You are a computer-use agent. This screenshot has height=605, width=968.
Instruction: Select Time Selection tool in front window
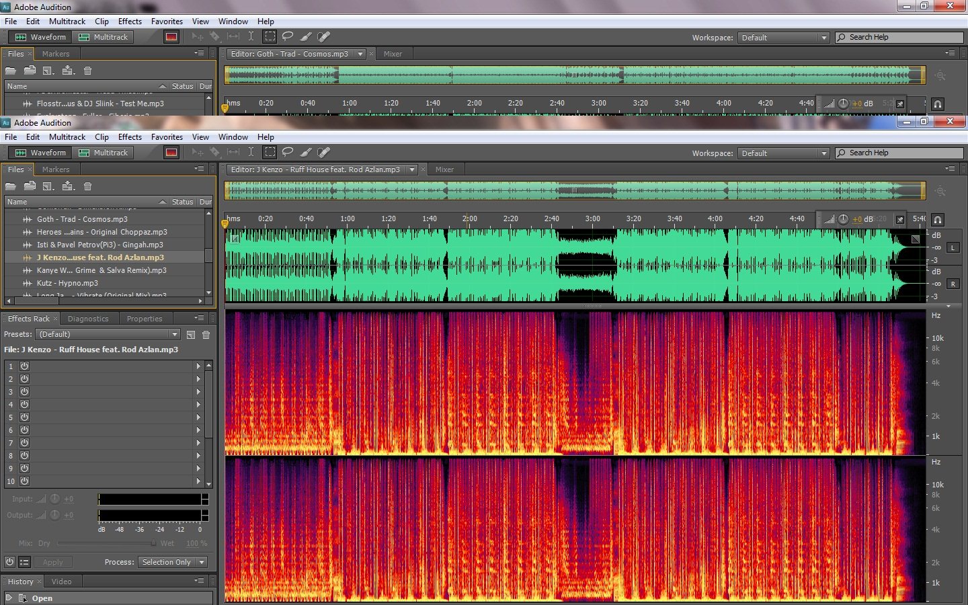click(251, 153)
